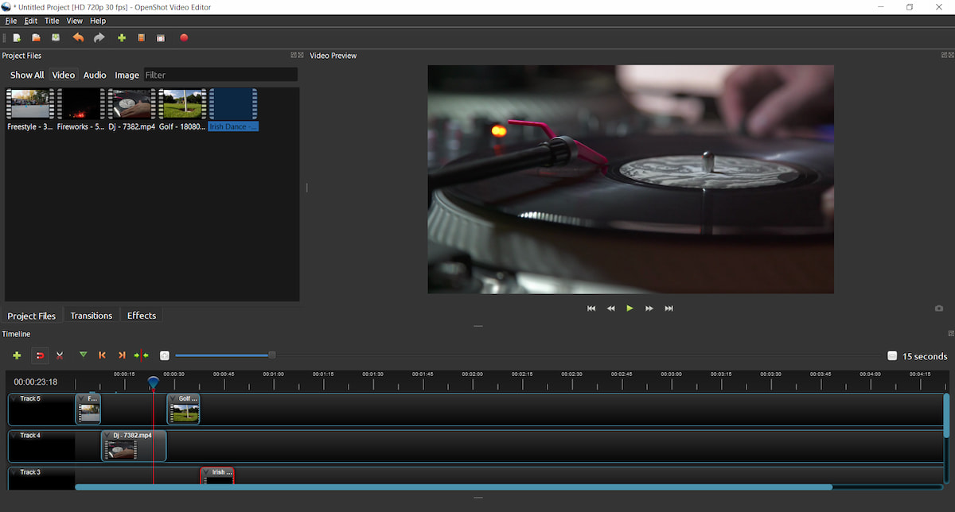
Task: Toggle the Razor scissors tool
Action: coord(60,355)
